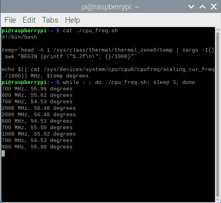
Task: Close the pi@raspberrypi terminal window
Action: point(214,6)
